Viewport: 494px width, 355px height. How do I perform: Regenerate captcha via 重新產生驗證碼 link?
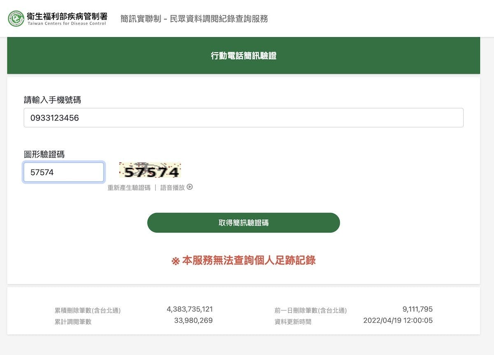point(129,188)
